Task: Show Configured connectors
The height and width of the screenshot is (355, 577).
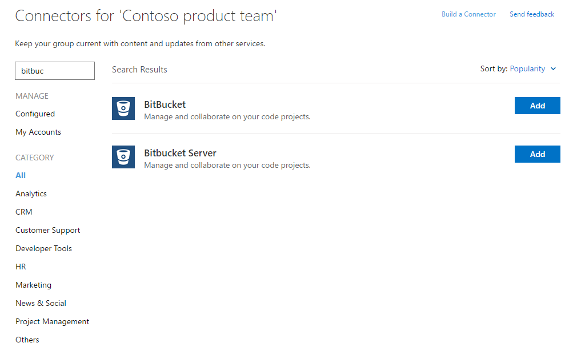Action: click(35, 114)
